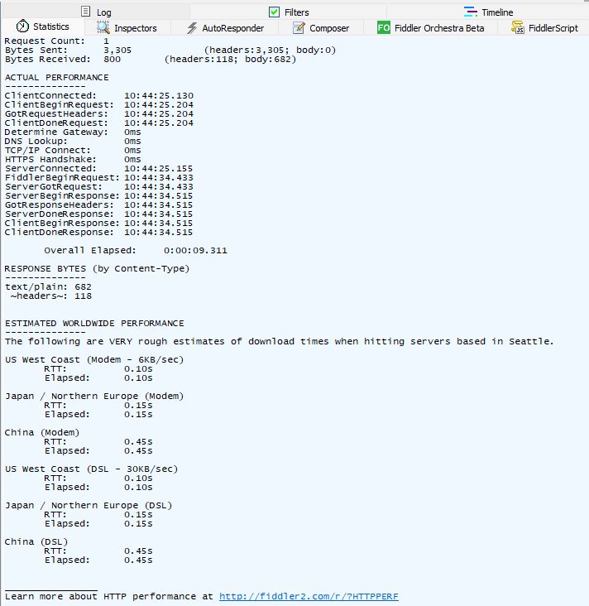Click the Timeline tab bars icon
The image size is (589, 606).
470,12
